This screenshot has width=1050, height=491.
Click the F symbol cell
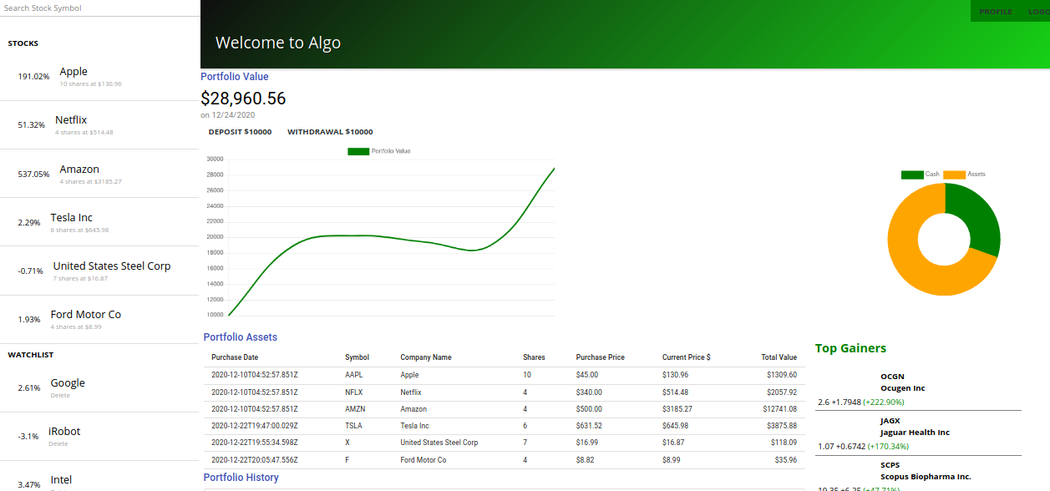(x=347, y=460)
